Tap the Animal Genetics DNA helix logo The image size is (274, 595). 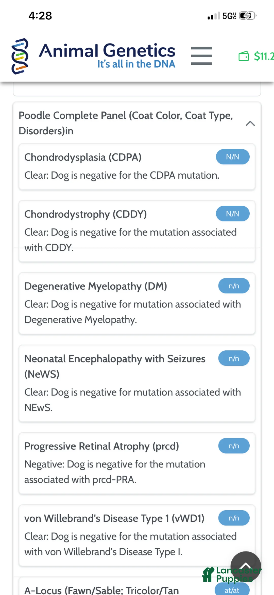[20, 56]
